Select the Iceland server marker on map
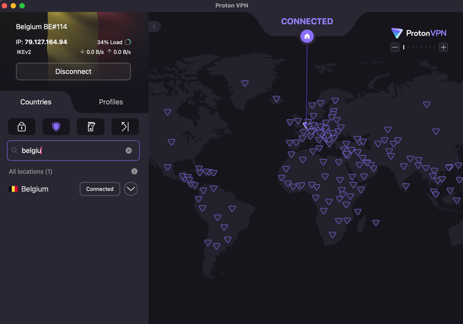 click(276, 99)
